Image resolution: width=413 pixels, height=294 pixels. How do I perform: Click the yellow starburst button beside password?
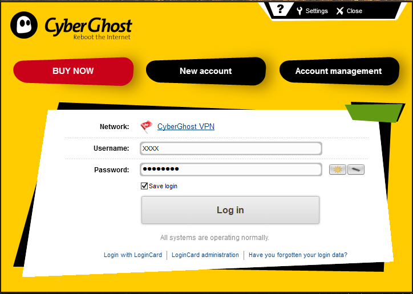click(x=337, y=169)
